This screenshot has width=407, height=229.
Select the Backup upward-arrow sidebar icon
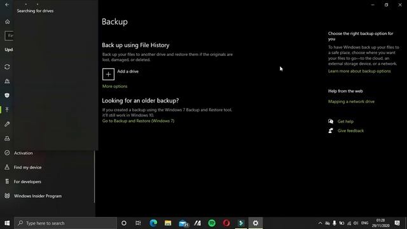7,109
